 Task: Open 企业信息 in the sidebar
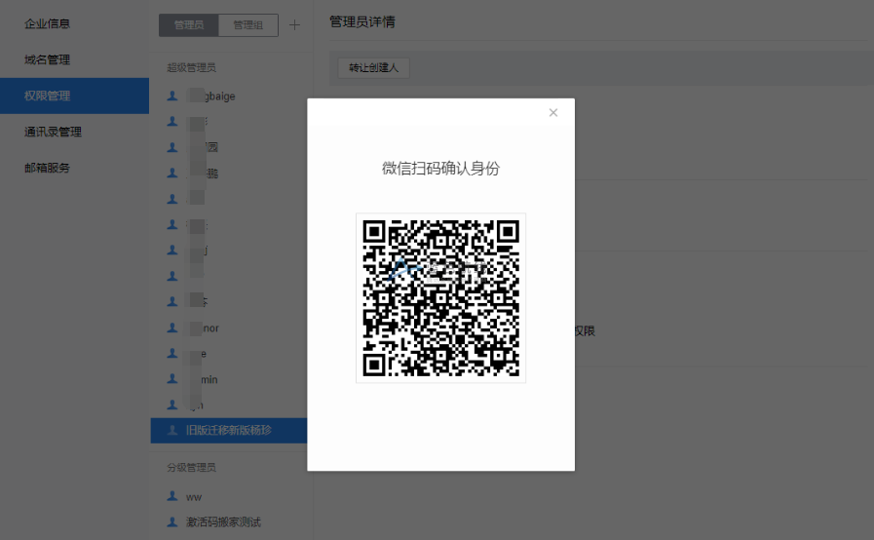pyautogui.click(x=48, y=23)
